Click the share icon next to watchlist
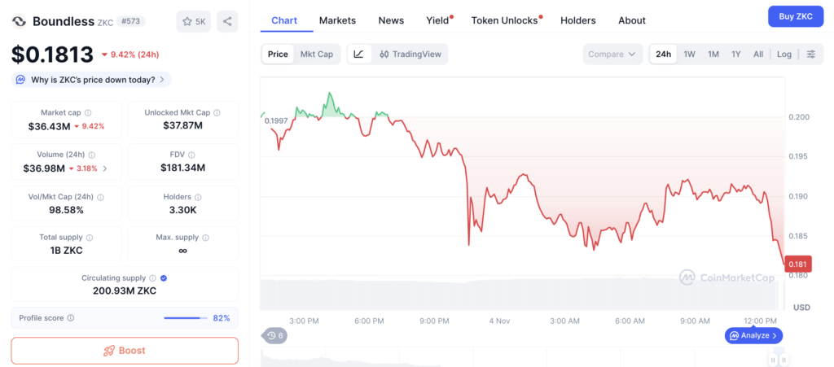 coord(227,21)
